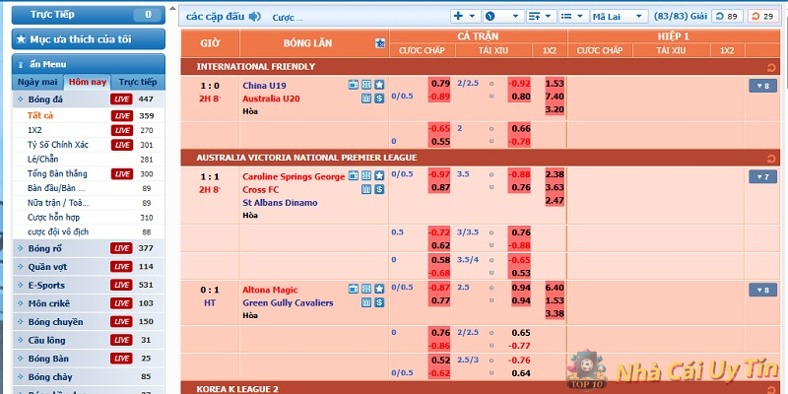Click the 0.79 odds for China U19
The width and height of the screenshot is (788, 394).
tap(439, 84)
